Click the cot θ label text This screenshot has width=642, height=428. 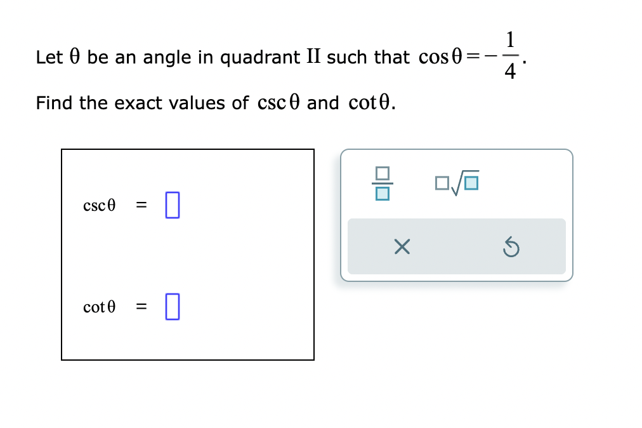(x=99, y=306)
